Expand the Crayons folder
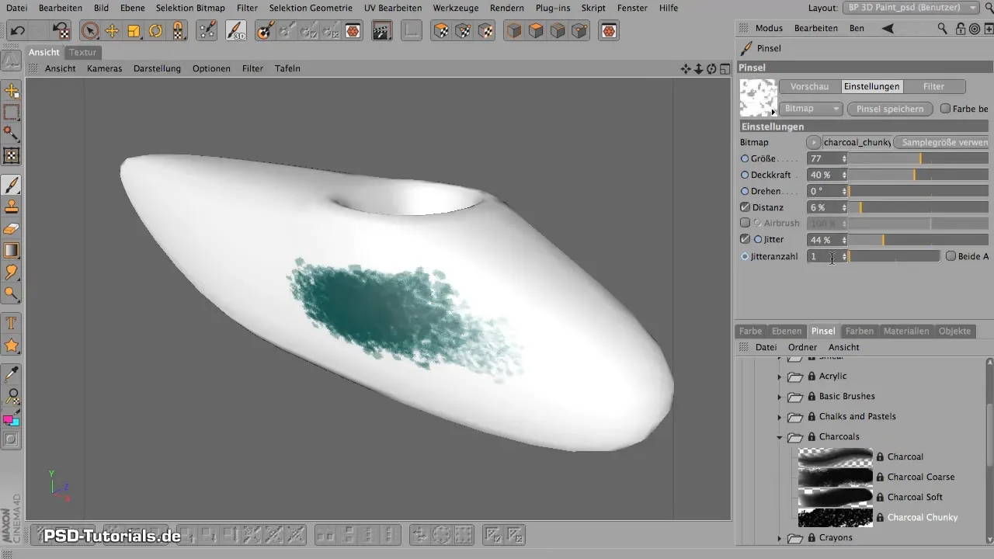Viewport: 994px width, 559px height. [779, 538]
